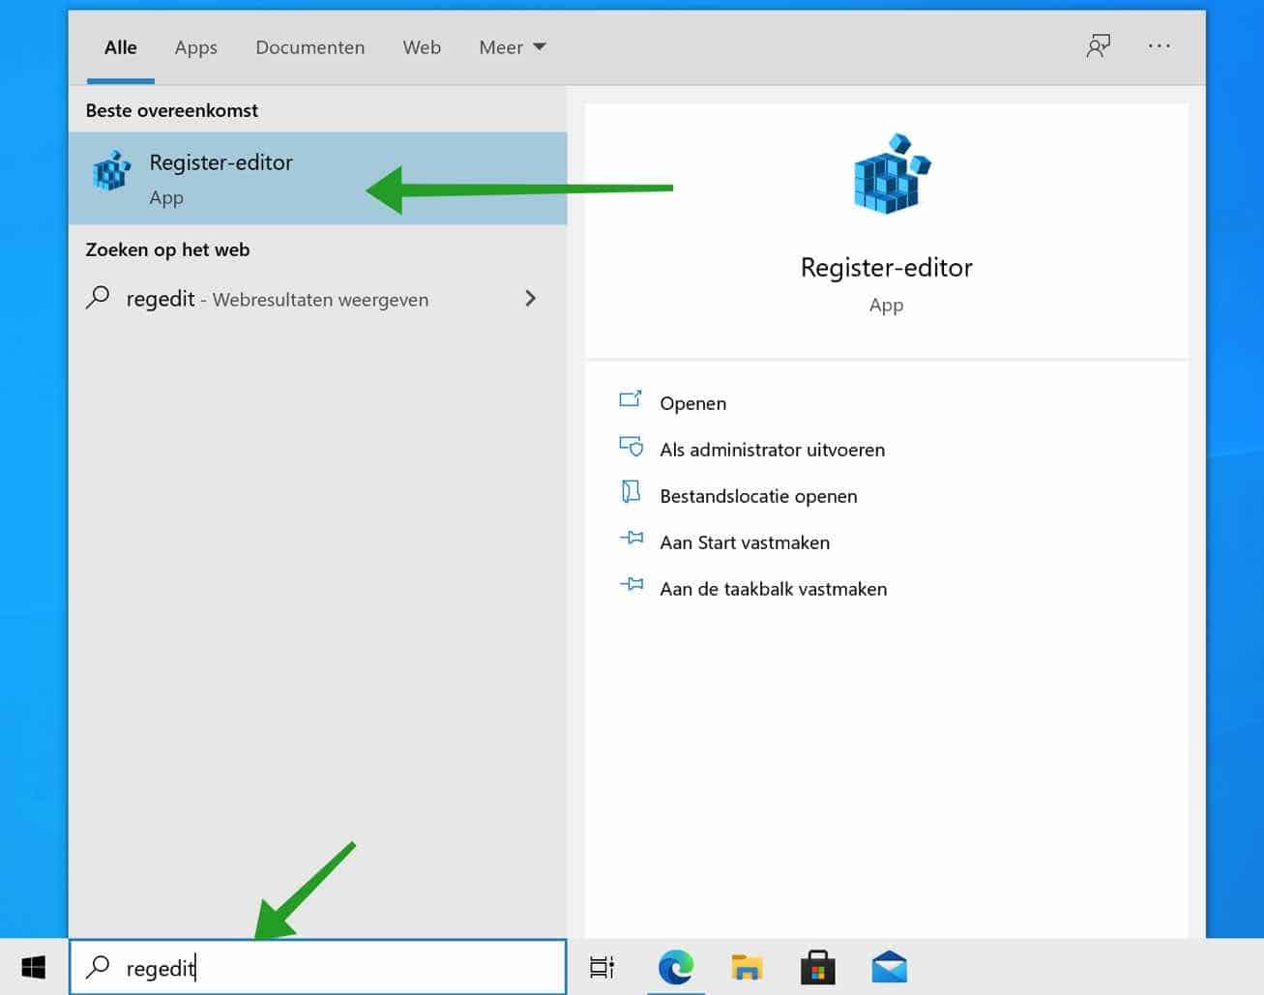This screenshot has height=995, width=1264.
Task: Open Microsoft Store from the taskbar
Action: click(x=817, y=966)
